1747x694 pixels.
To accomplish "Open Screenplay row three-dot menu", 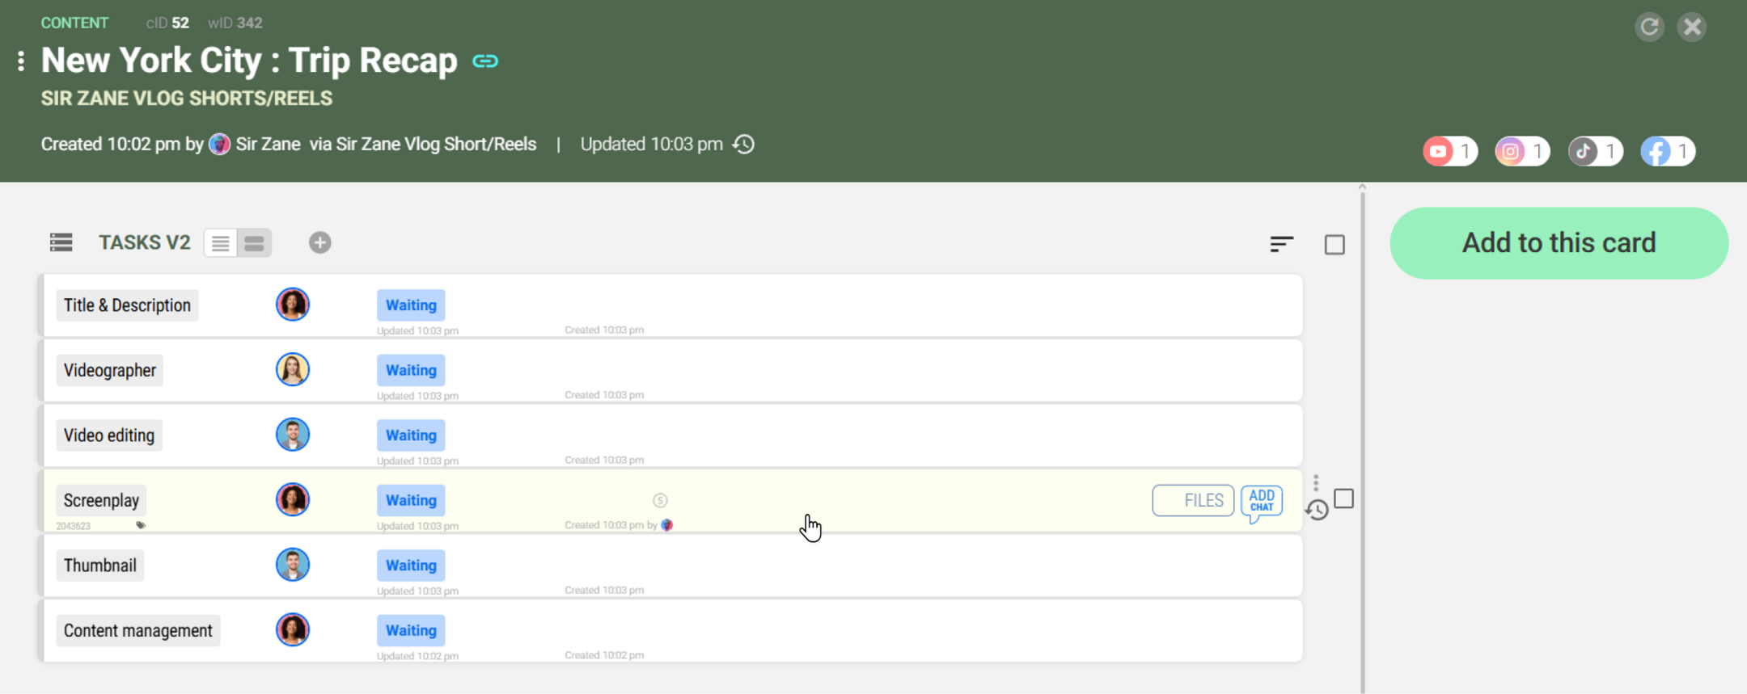I will 1316,482.
